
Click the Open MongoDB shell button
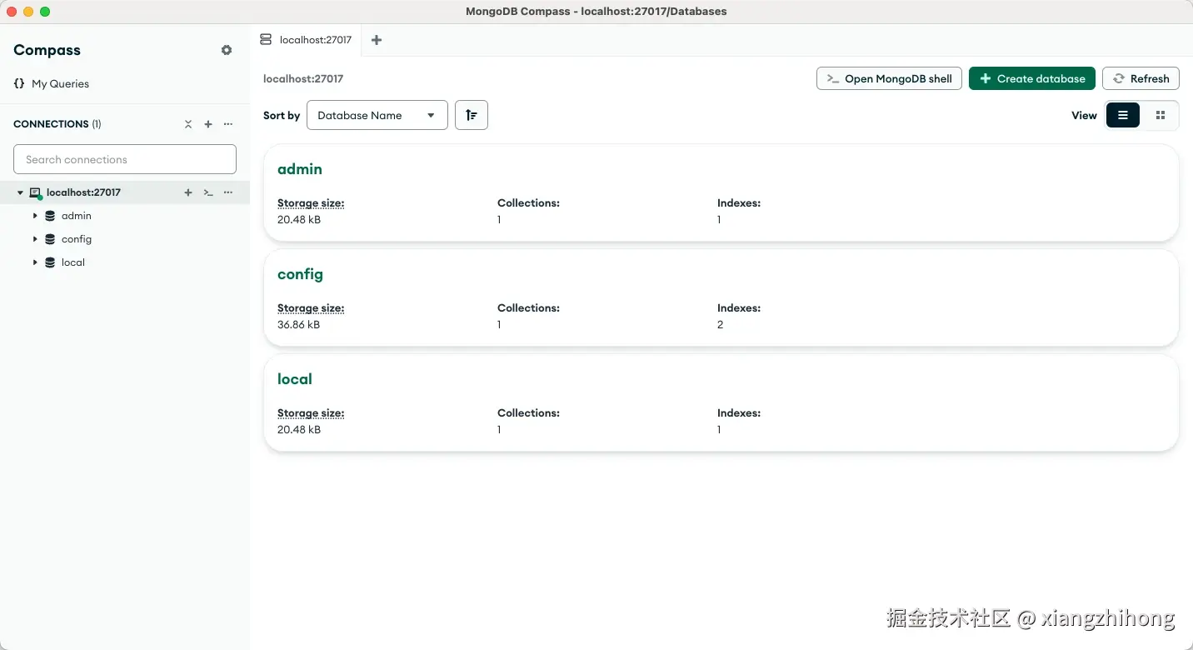click(889, 78)
